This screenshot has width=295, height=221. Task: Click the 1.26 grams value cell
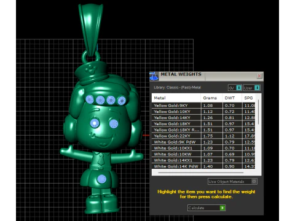(x=211, y=118)
